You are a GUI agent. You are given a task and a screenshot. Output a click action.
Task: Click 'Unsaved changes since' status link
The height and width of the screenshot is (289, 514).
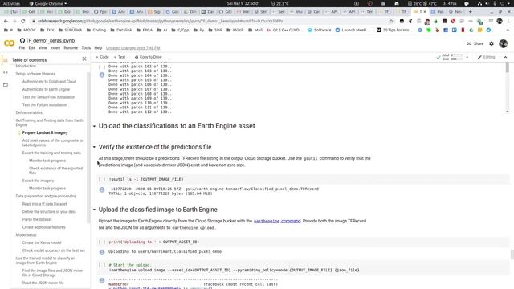133,48
